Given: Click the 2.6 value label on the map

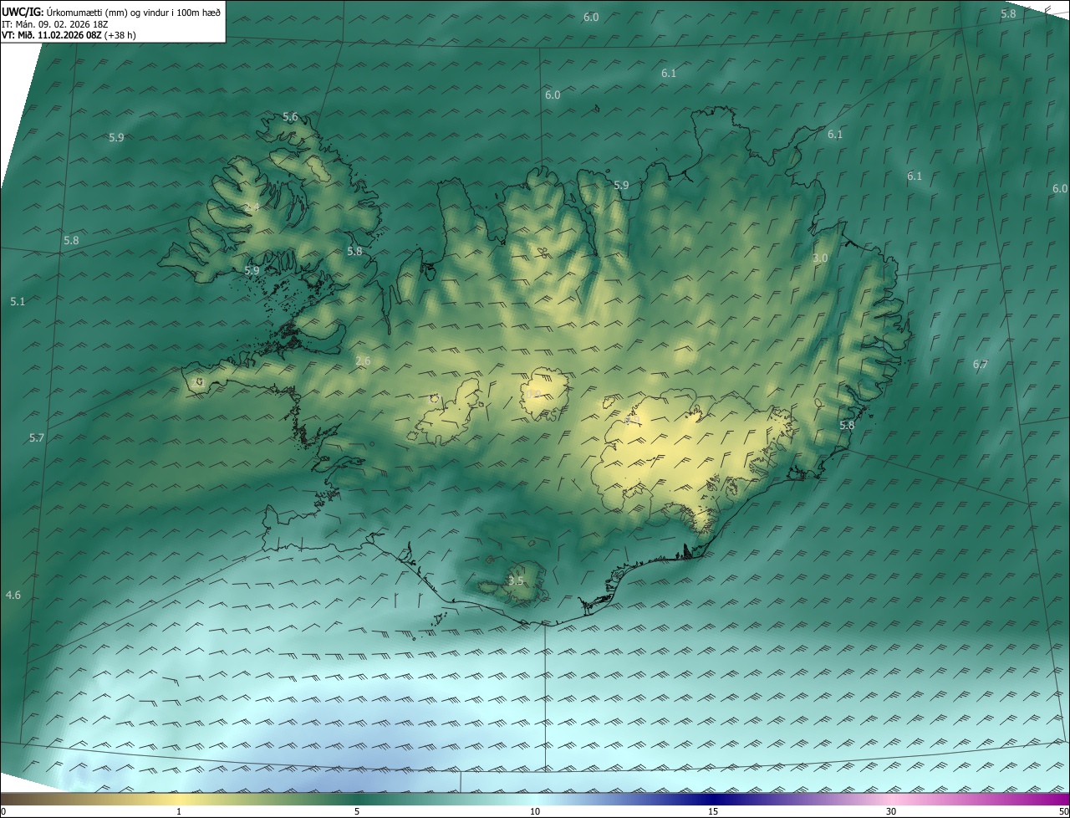Looking at the screenshot, I should click(x=363, y=361).
